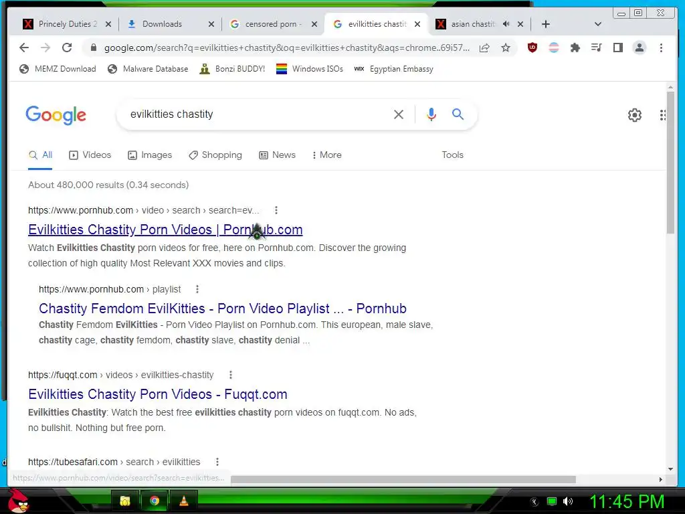Click the vertical scrollbar thumb
This screenshot has width=685, height=514.
(670, 163)
